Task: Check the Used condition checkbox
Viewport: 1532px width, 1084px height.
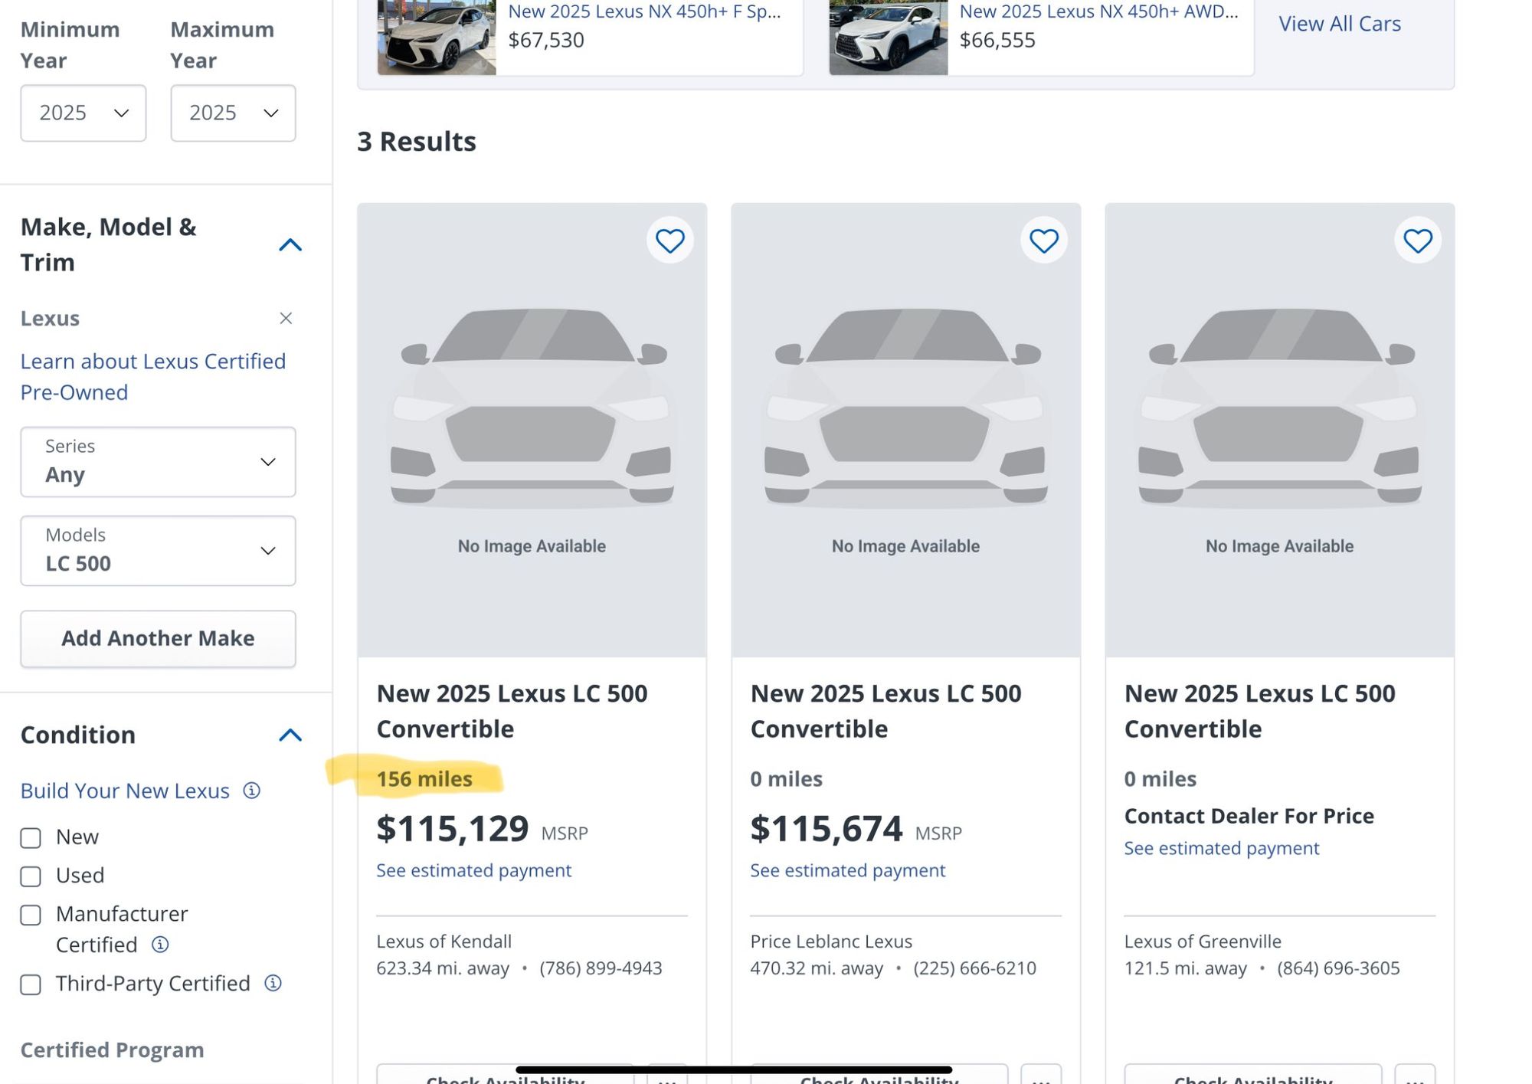Action: coord(31,876)
